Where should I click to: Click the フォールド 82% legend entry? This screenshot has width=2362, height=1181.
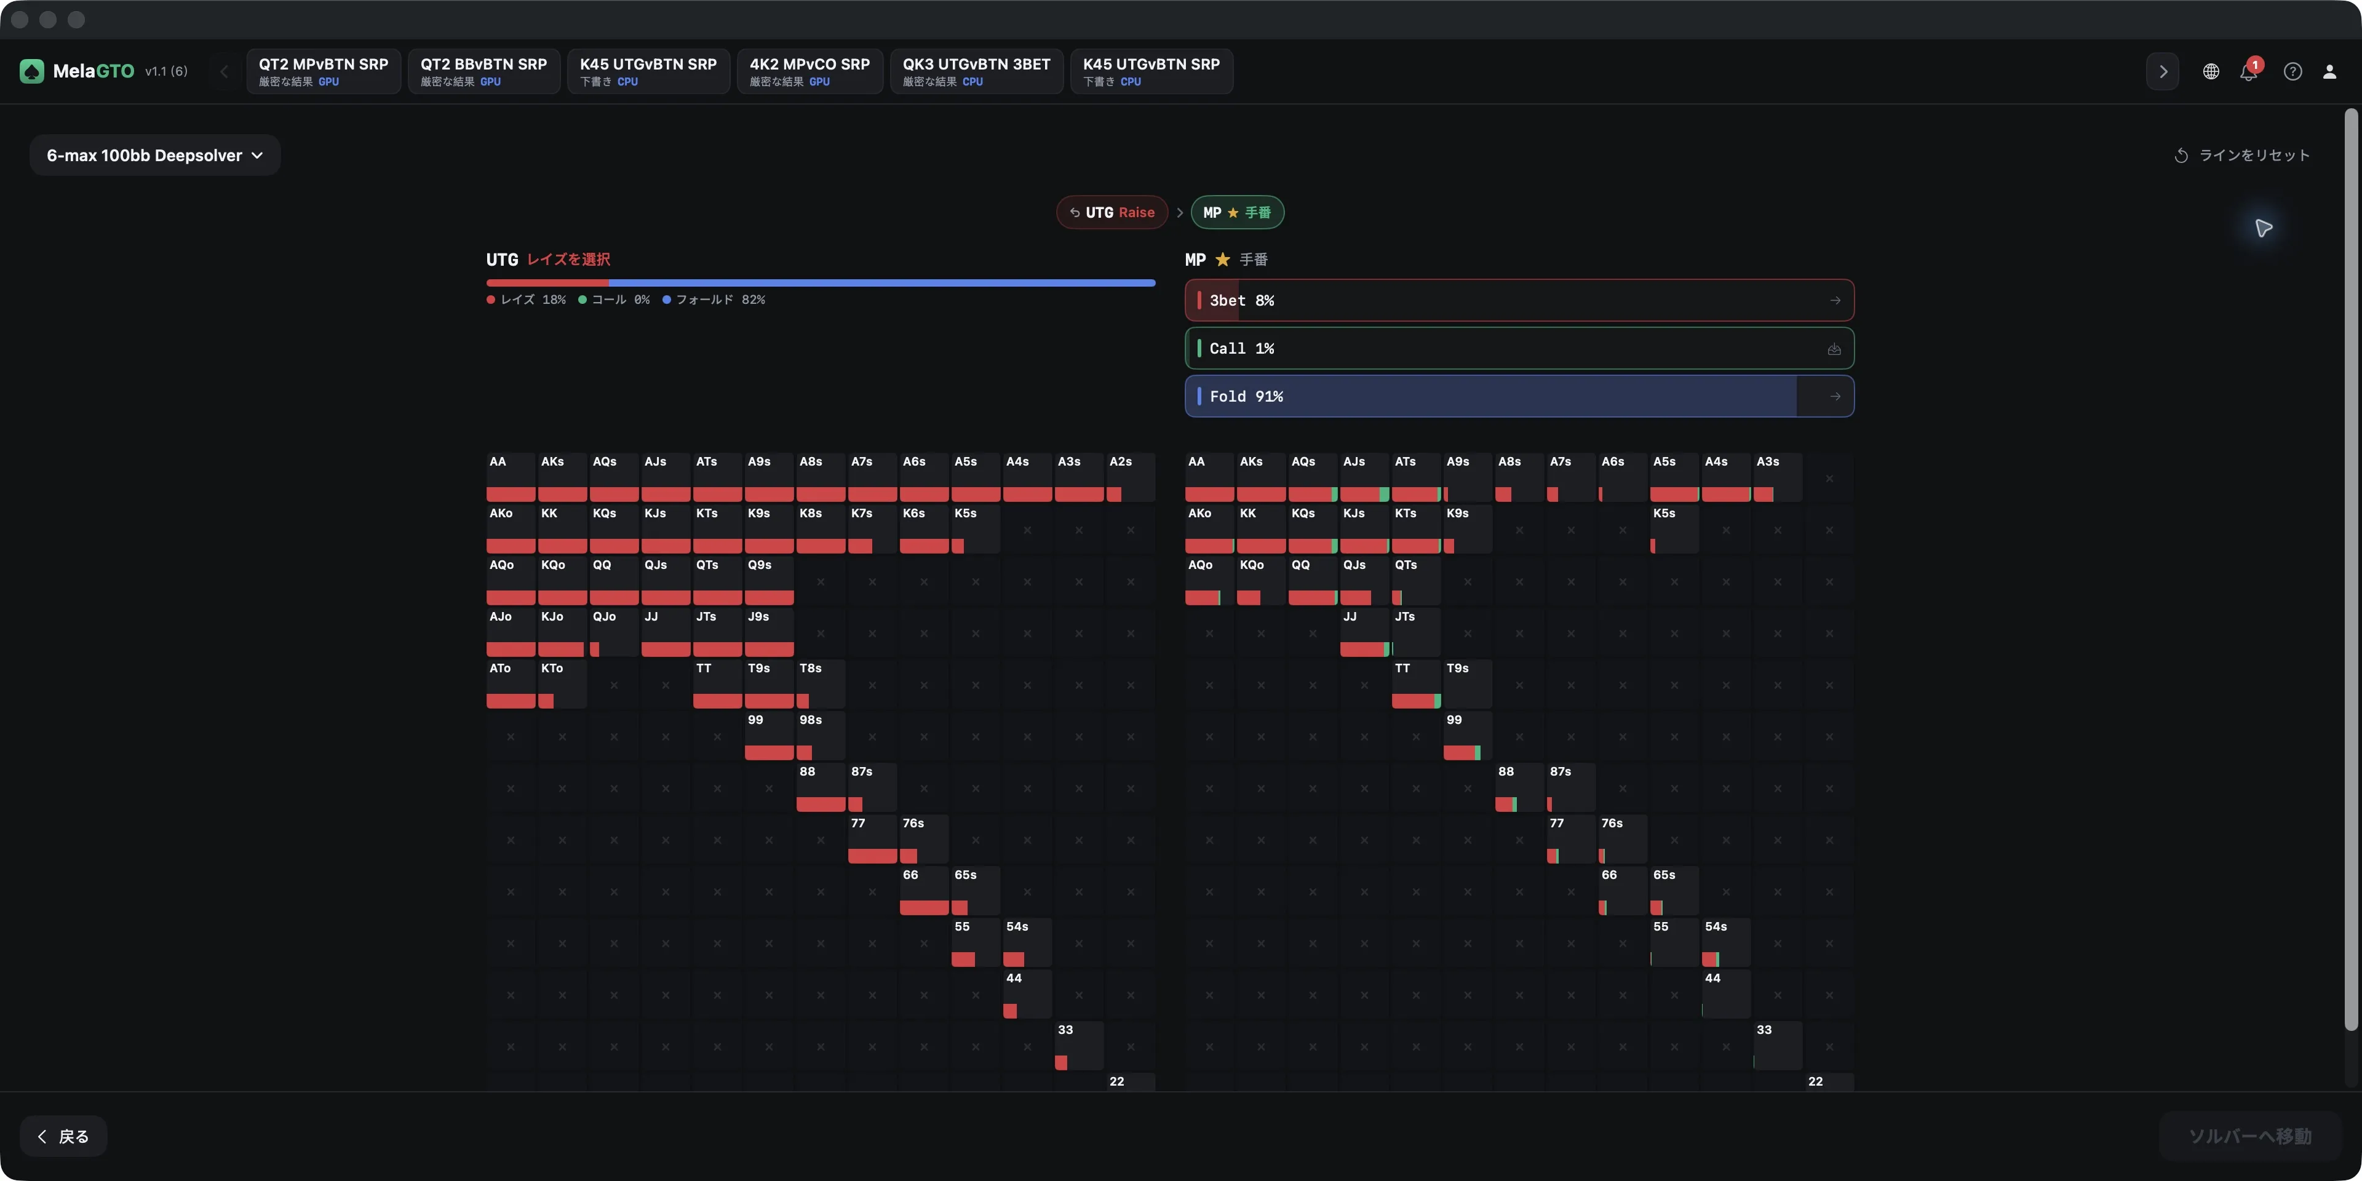[714, 300]
